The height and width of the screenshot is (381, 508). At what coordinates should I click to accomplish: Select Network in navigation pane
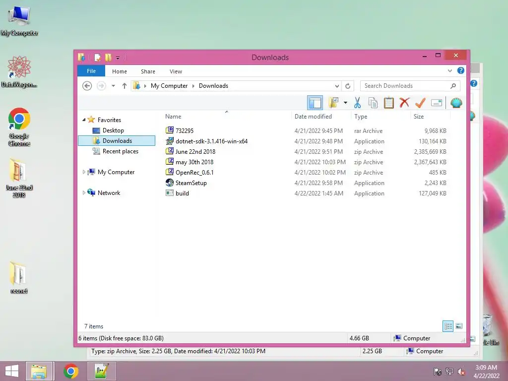click(x=109, y=193)
